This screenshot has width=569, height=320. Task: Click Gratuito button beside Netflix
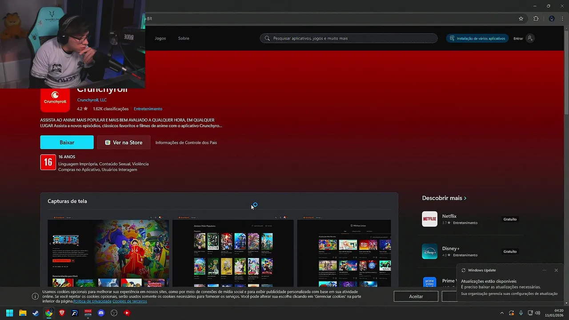tap(510, 219)
